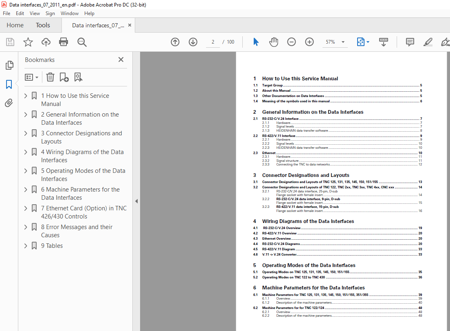This screenshot has width=450, height=331.
Task: Go to next page using down arrow
Action: click(x=193, y=42)
